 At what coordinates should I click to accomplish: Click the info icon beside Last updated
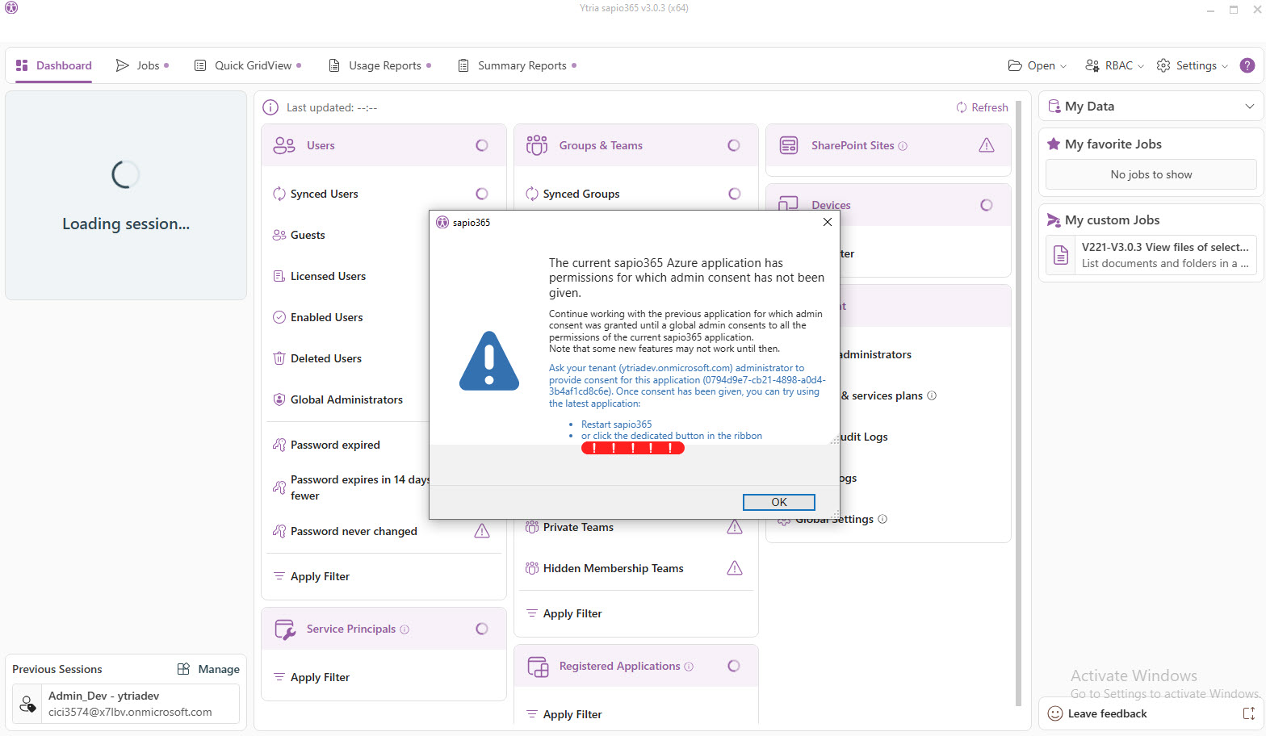271,107
